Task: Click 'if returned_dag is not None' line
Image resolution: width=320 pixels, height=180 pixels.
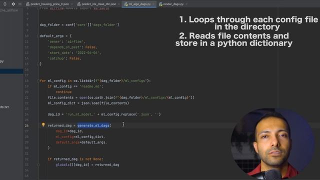Action: (75, 159)
